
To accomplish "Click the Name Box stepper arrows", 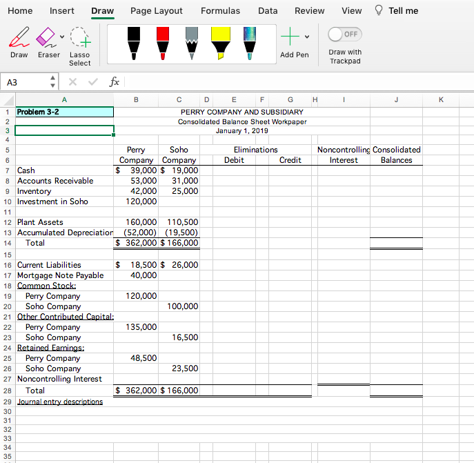I will point(52,82).
